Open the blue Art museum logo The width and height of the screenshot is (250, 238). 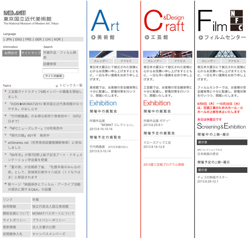click(105, 21)
